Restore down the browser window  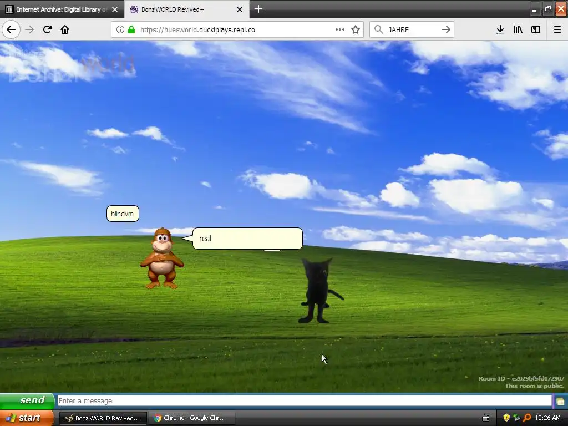click(547, 9)
